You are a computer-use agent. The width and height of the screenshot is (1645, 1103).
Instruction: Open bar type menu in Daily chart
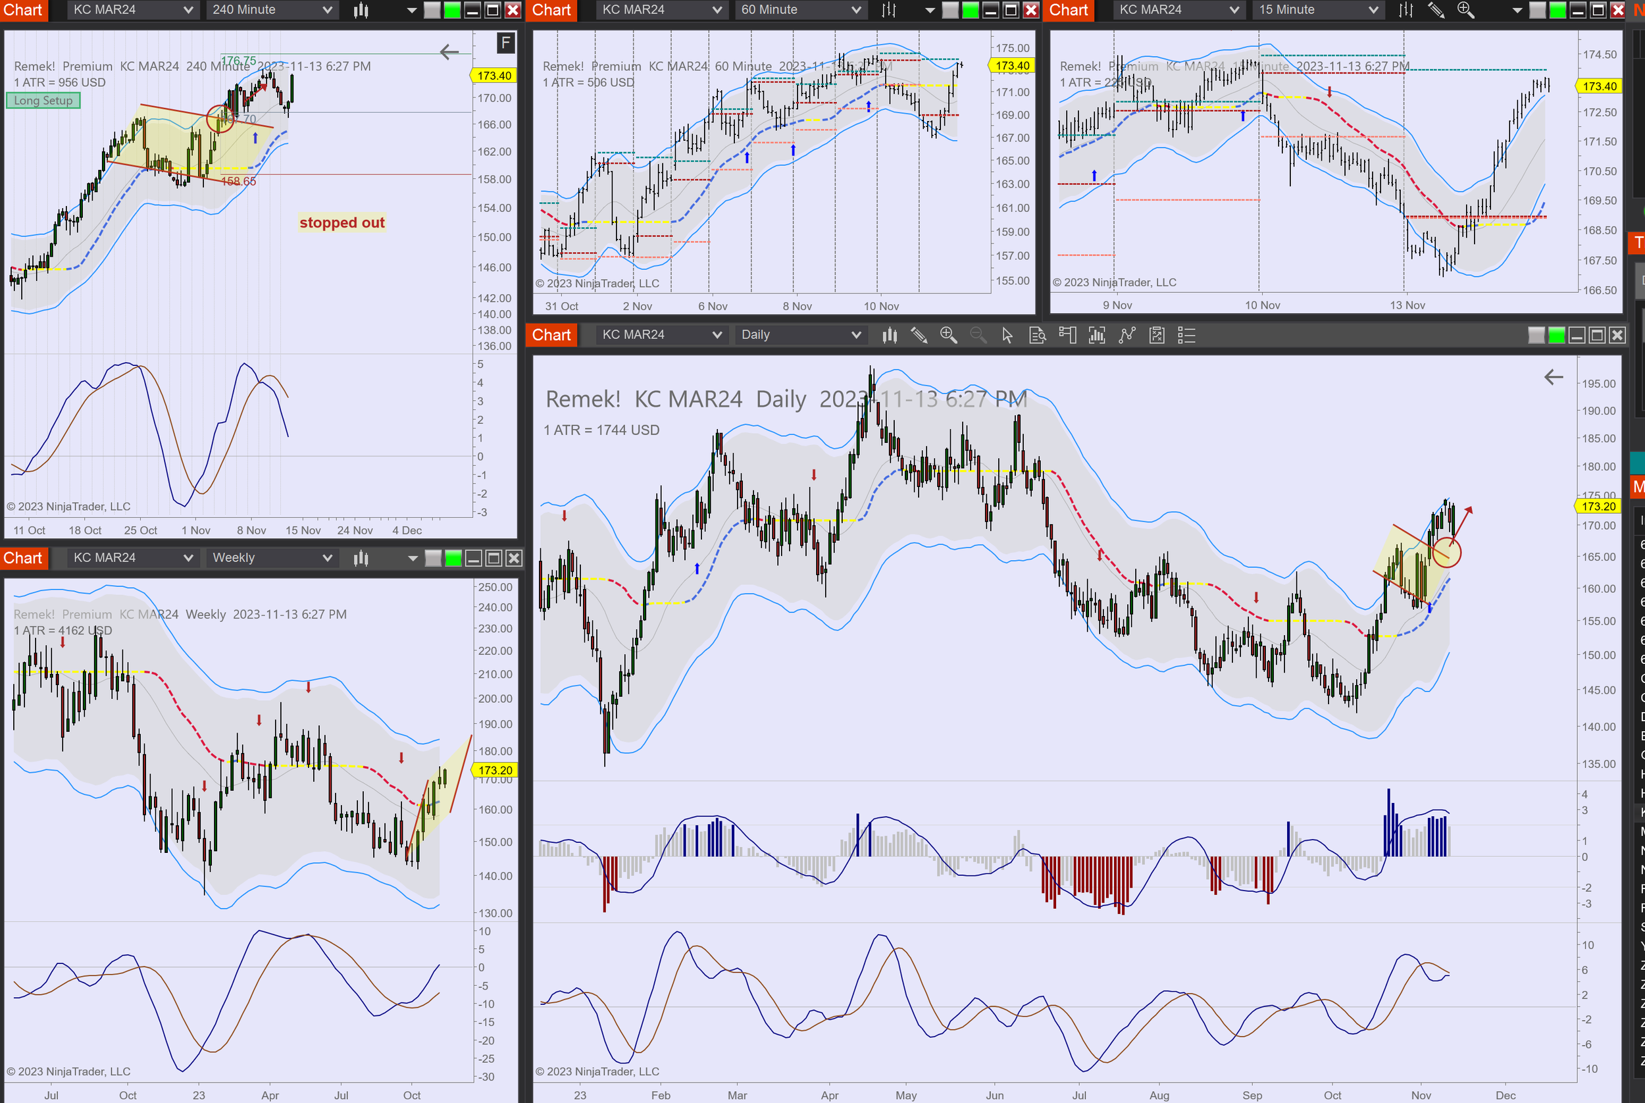coord(890,336)
